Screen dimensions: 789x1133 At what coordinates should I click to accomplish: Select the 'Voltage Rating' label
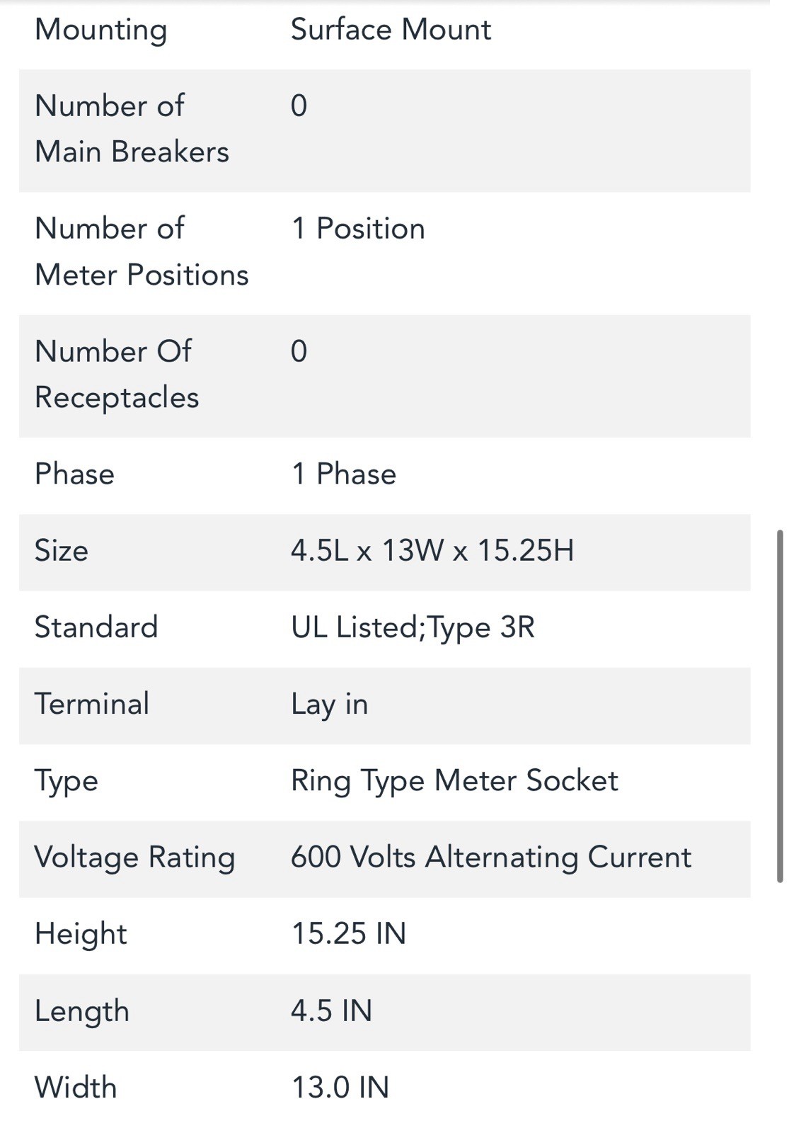[x=134, y=858]
